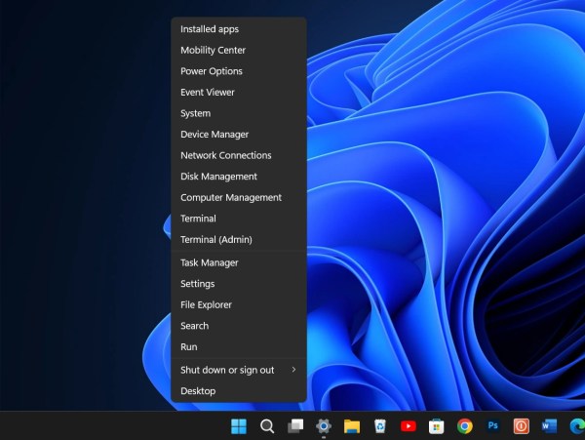
Task: Open Microsoft Store taskbar icon
Action: pos(438,426)
